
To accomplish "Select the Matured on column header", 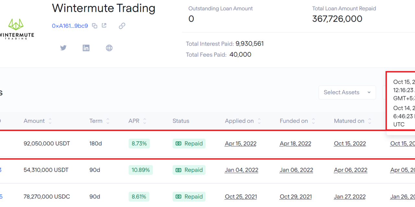I will (350, 121).
